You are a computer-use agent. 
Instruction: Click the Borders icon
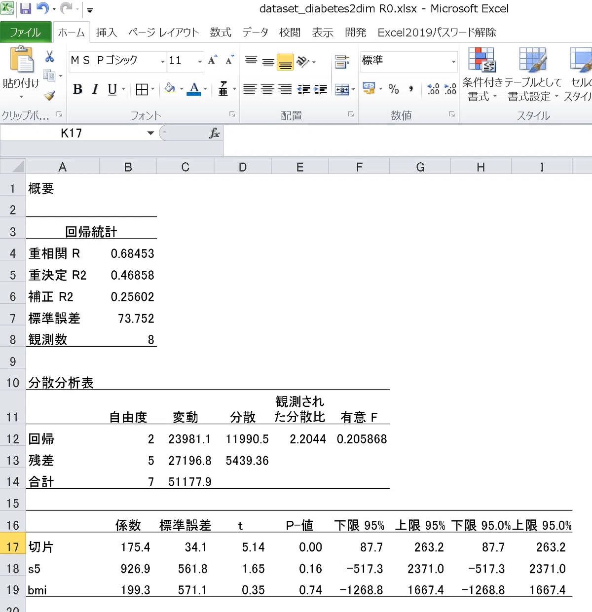[x=142, y=89]
